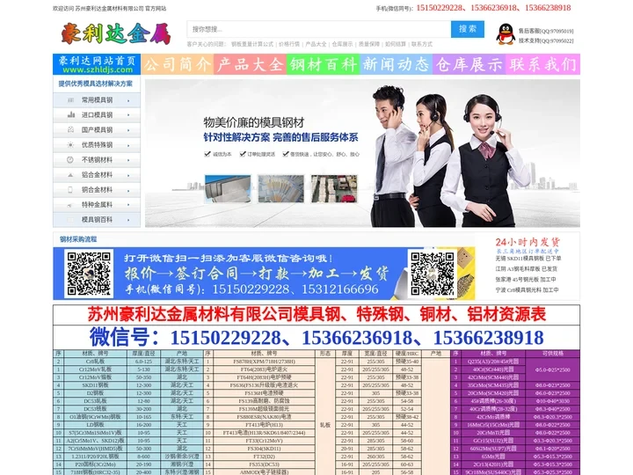Click the 无锡 SKD11模具钢板 已下单 notice
The image size is (633, 475).
[528, 258]
